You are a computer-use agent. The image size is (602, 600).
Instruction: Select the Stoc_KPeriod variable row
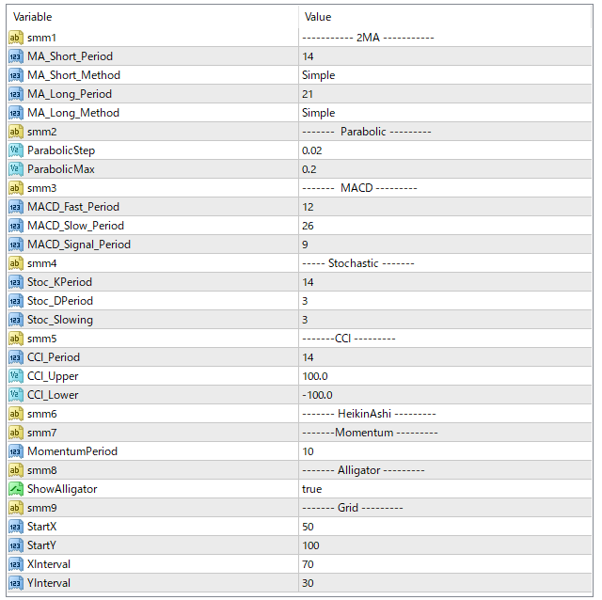tap(59, 282)
